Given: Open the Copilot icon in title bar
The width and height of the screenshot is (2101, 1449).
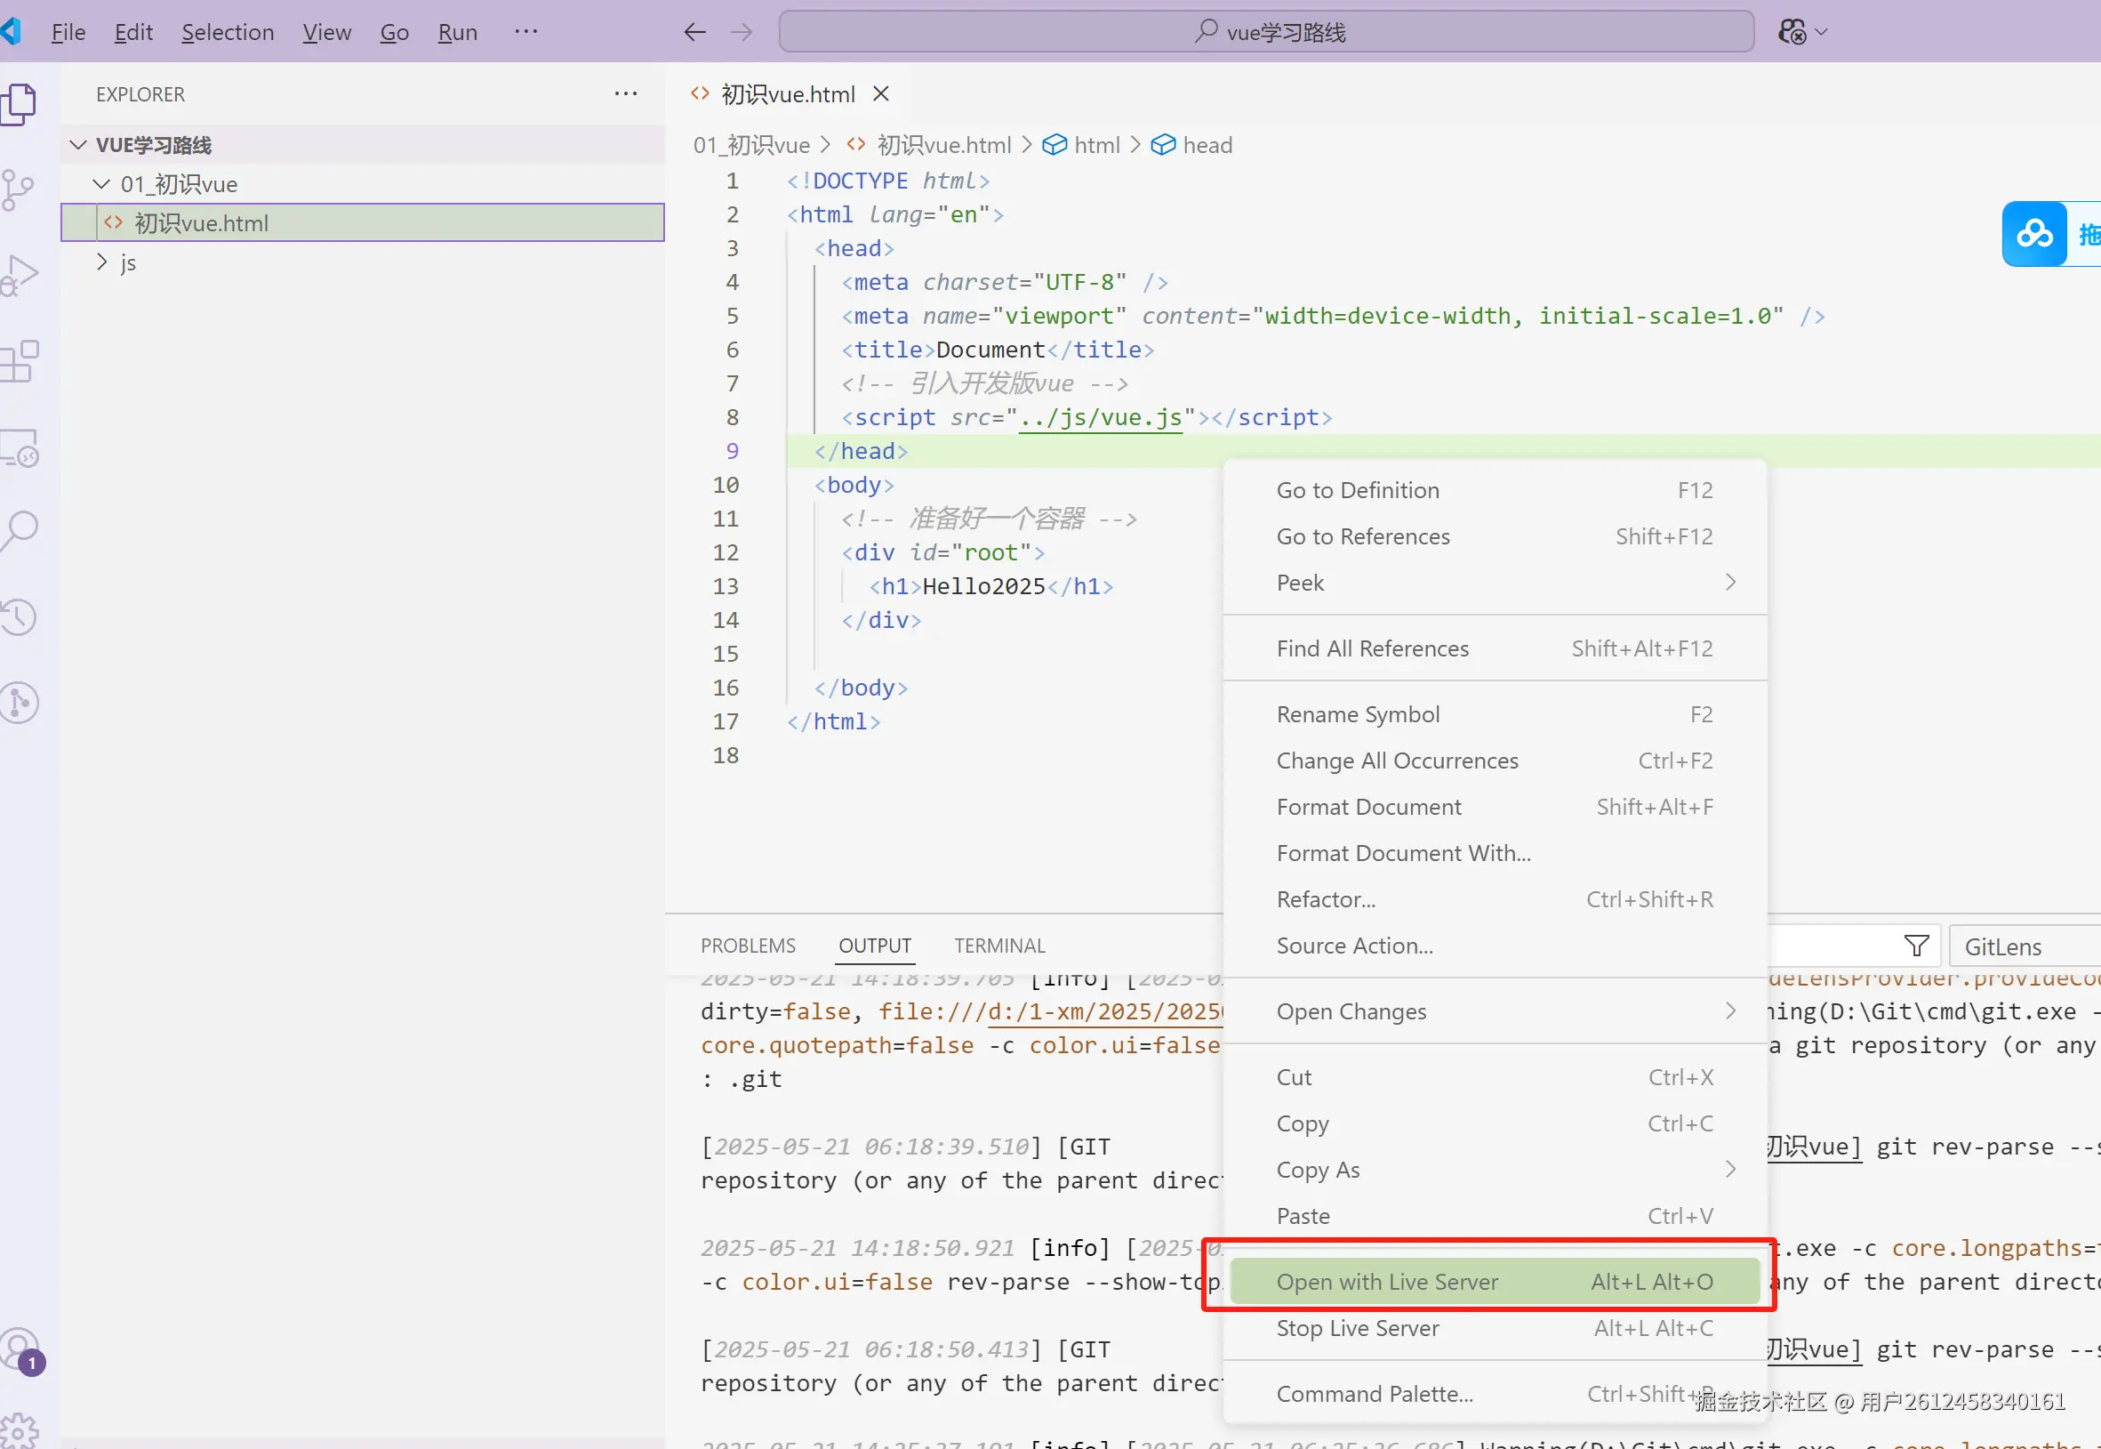Looking at the screenshot, I should click(x=1792, y=33).
